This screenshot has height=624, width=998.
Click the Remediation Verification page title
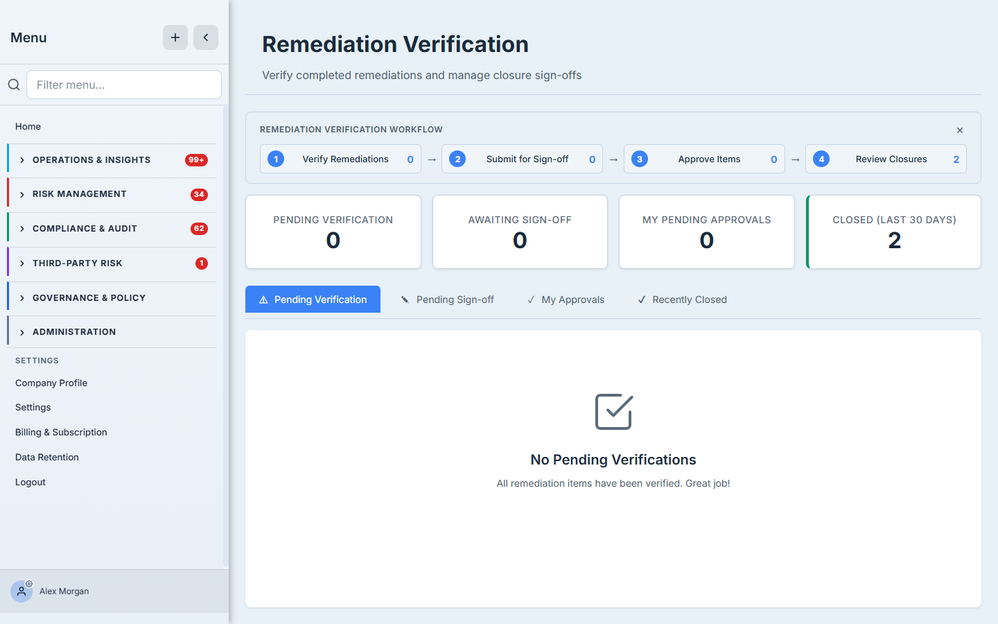pos(395,44)
